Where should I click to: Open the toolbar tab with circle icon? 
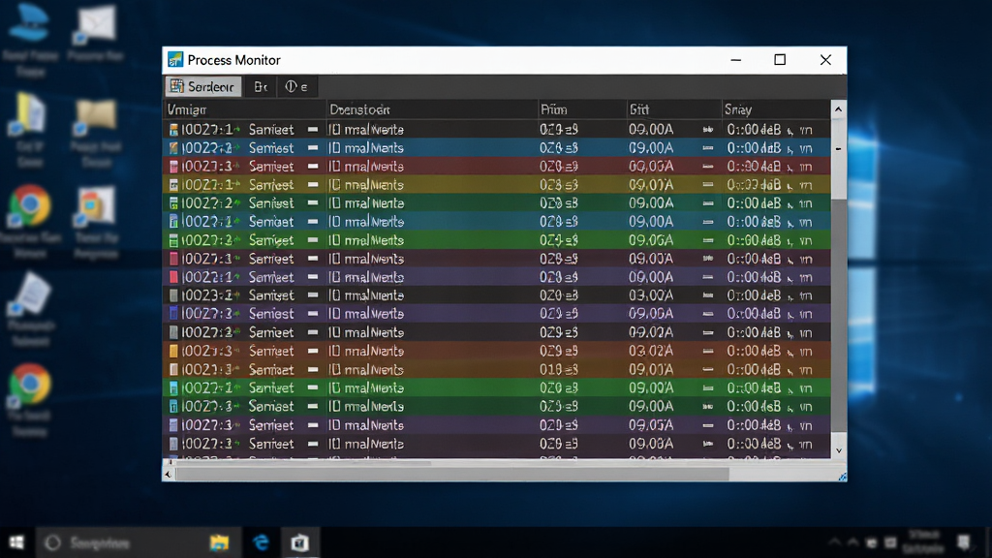coord(296,86)
